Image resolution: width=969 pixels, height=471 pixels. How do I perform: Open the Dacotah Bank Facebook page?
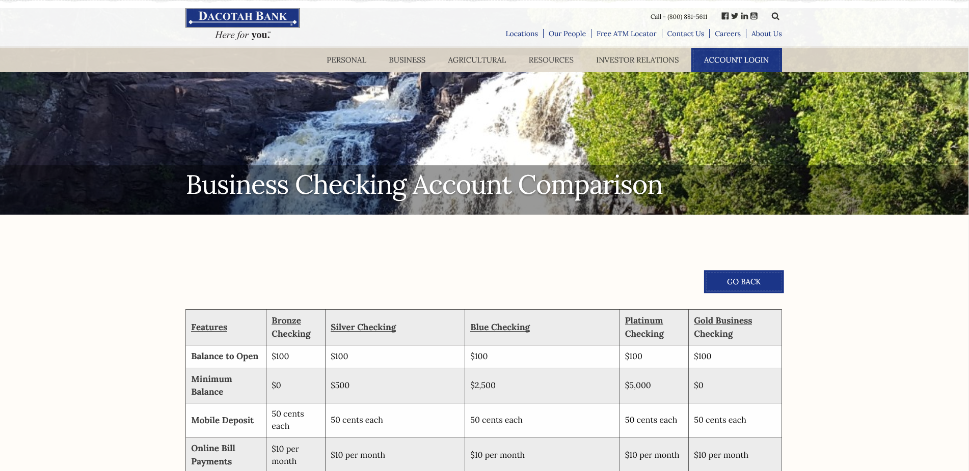(x=724, y=16)
